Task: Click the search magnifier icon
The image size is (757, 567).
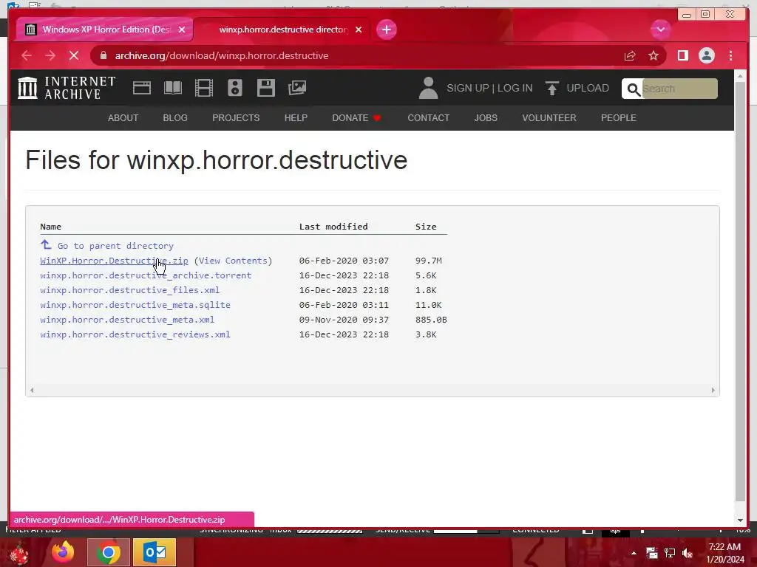Action: tap(633, 89)
